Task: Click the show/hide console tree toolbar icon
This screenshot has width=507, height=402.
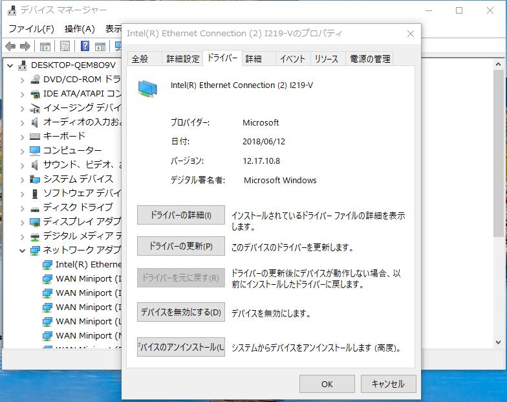Action: click(x=45, y=47)
